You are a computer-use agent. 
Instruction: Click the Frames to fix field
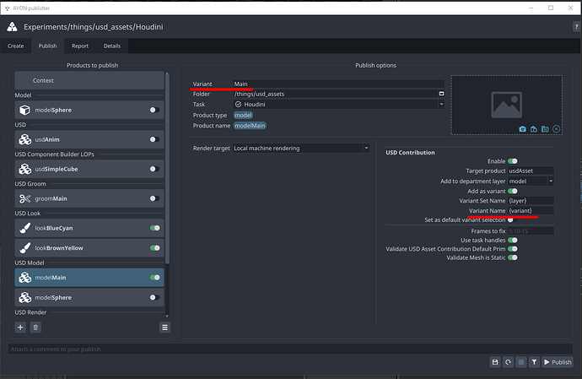tap(531, 231)
